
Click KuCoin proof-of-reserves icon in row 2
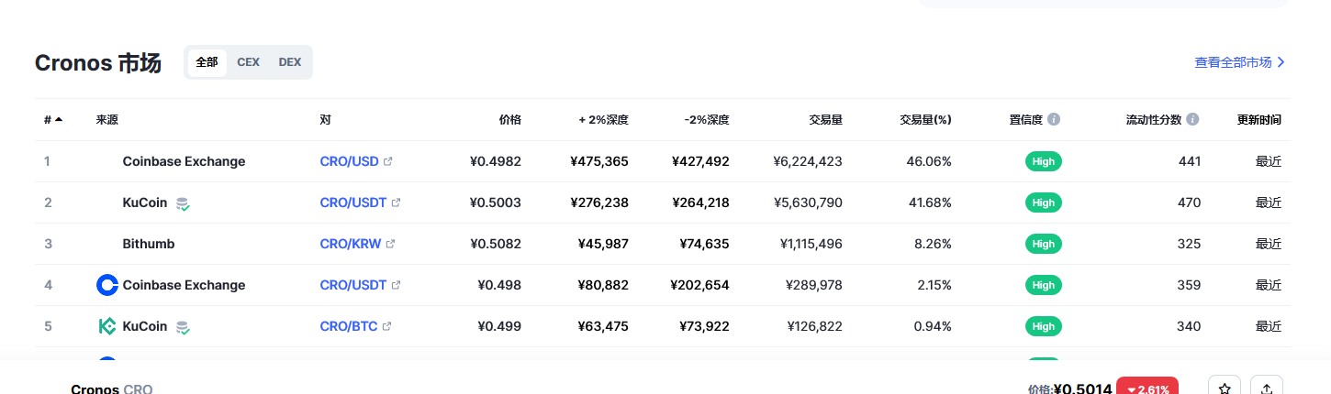pyautogui.click(x=183, y=203)
